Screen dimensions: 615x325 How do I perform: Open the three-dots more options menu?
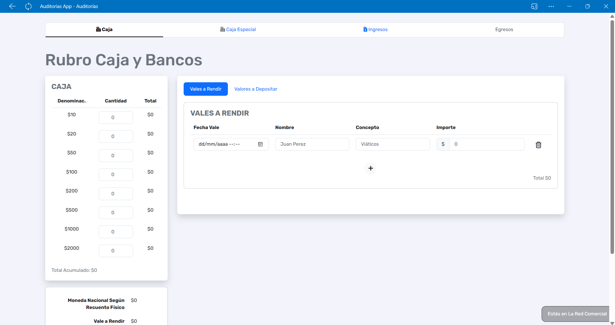coord(551,6)
